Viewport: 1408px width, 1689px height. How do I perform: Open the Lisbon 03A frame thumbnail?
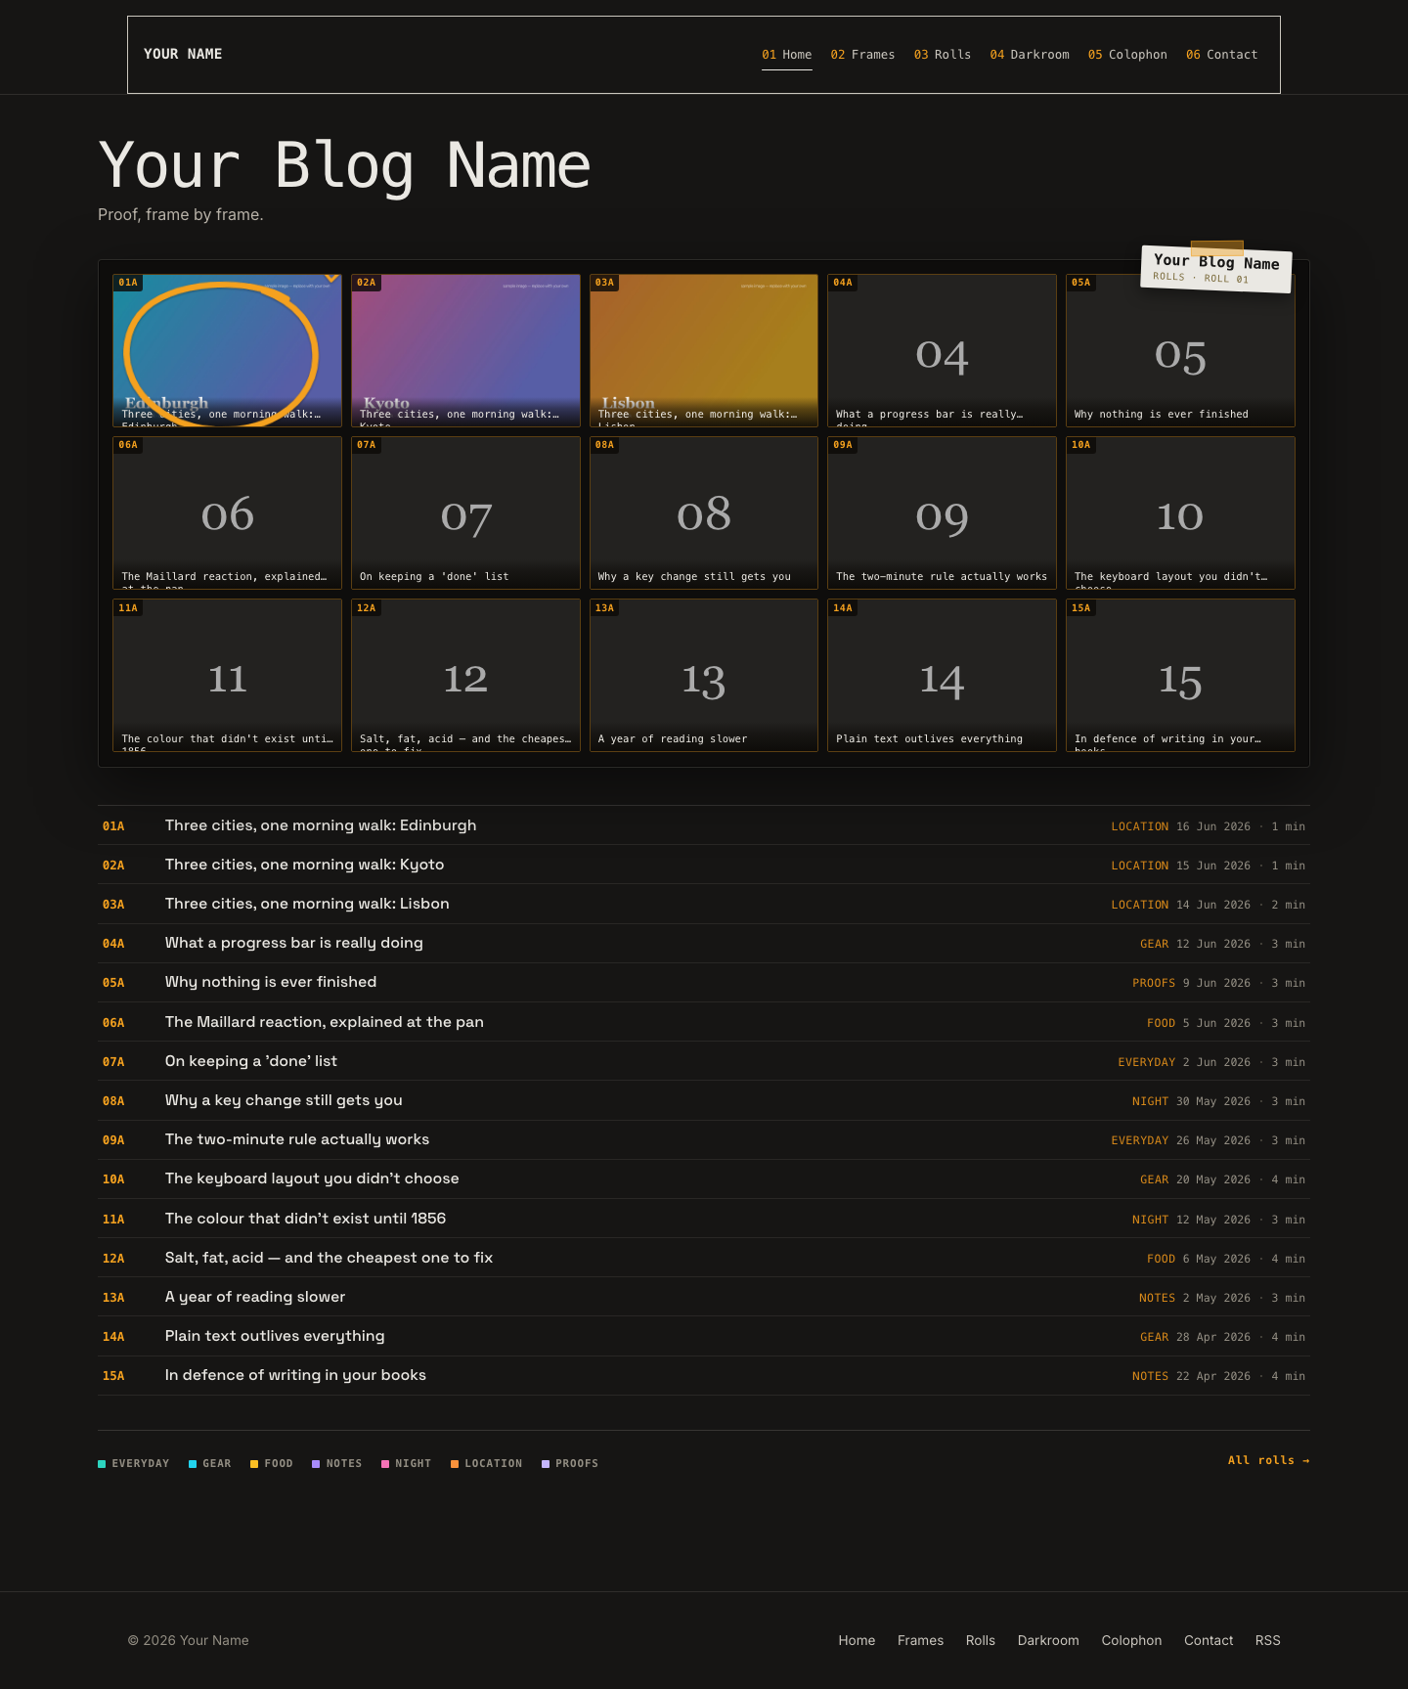[x=704, y=350]
